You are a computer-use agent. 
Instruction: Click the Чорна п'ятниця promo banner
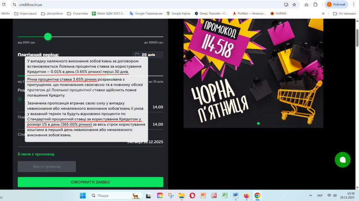click(x=253, y=73)
